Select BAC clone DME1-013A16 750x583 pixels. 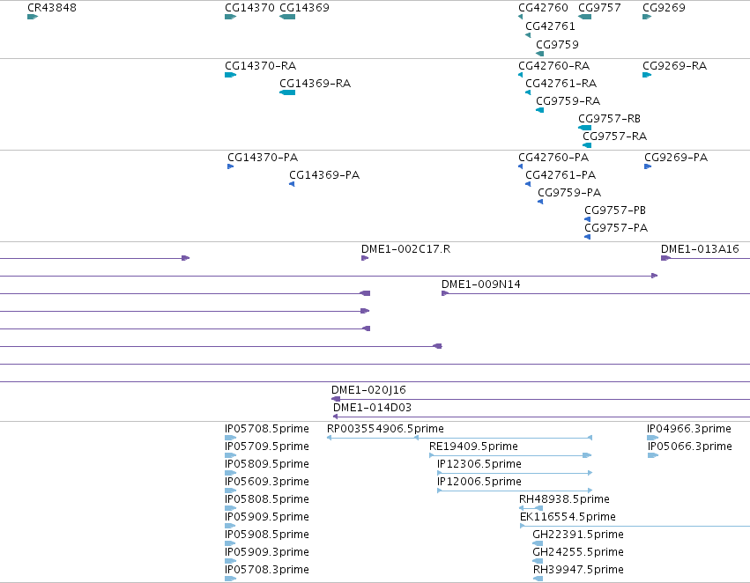tap(700, 249)
